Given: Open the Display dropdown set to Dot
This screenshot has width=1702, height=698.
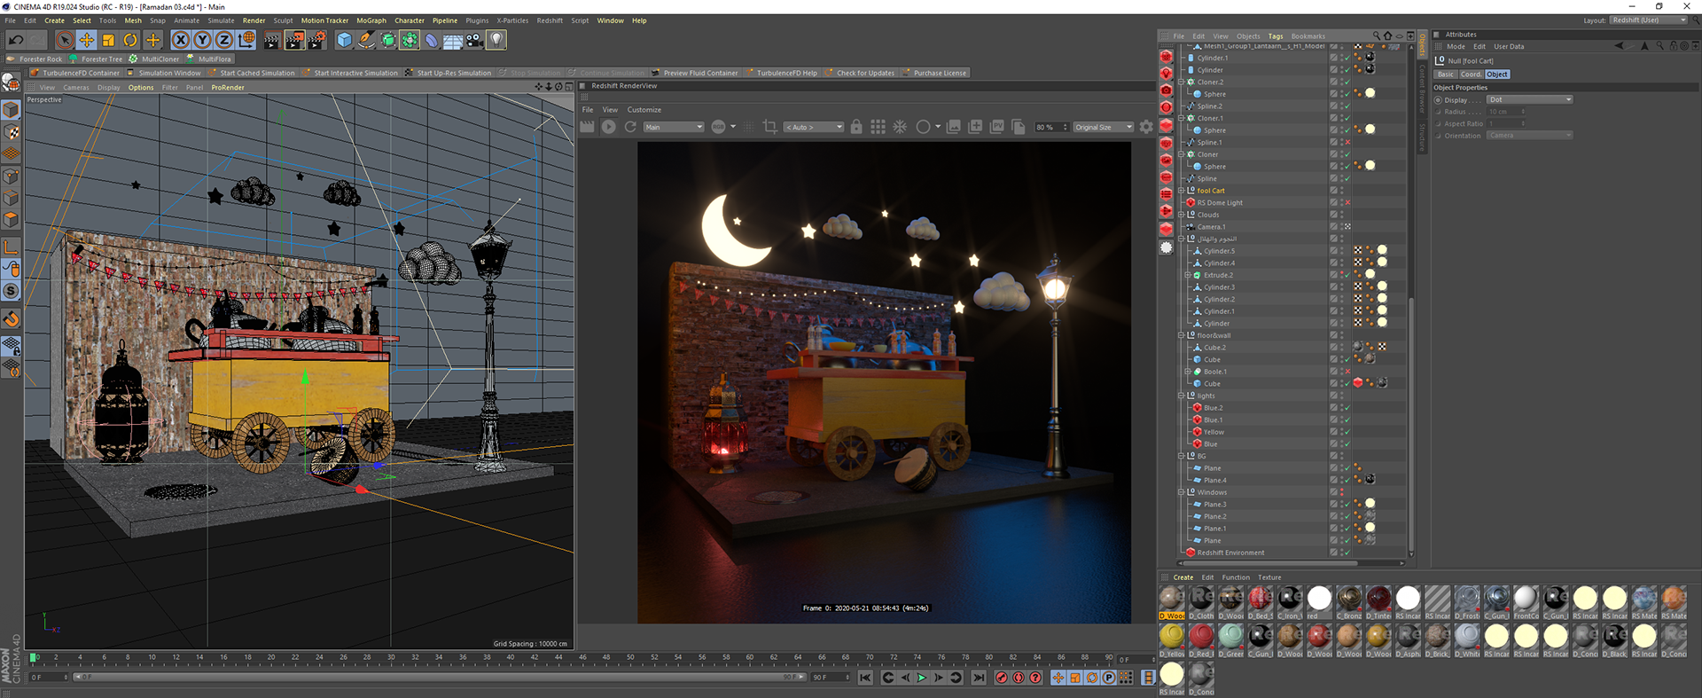Looking at the screenshot, I should pos(1529,100).
